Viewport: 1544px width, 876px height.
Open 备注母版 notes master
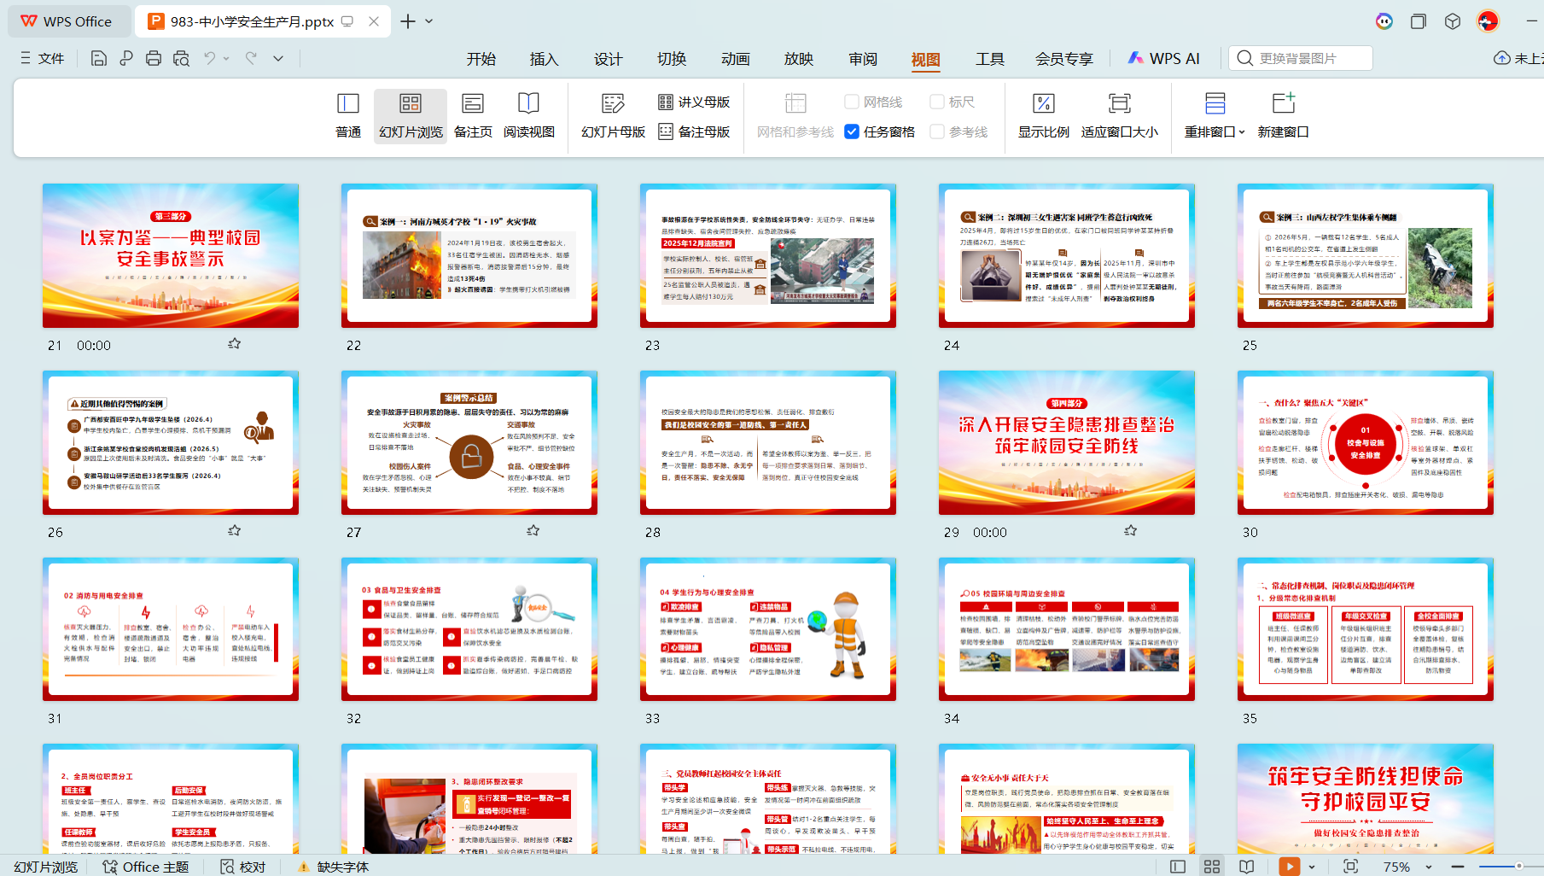click(694, 131)
